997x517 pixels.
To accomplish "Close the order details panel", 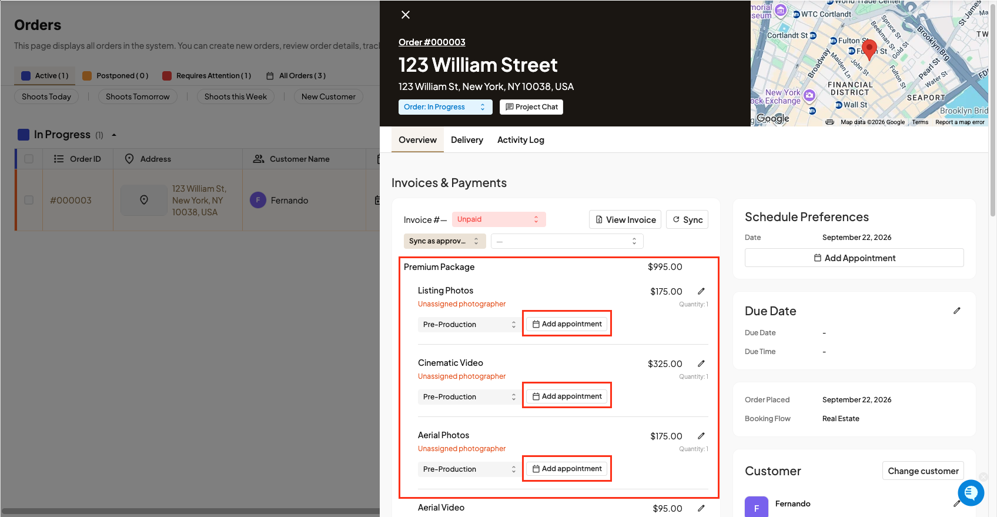I will [x=406, y=15].
